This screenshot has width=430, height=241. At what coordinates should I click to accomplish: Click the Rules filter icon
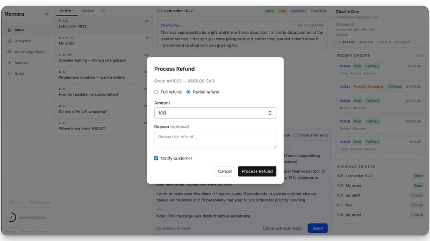click(x=10, y=73)
